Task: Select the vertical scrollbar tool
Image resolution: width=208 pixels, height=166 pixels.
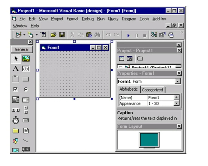Action: click(x=26, y=110)
